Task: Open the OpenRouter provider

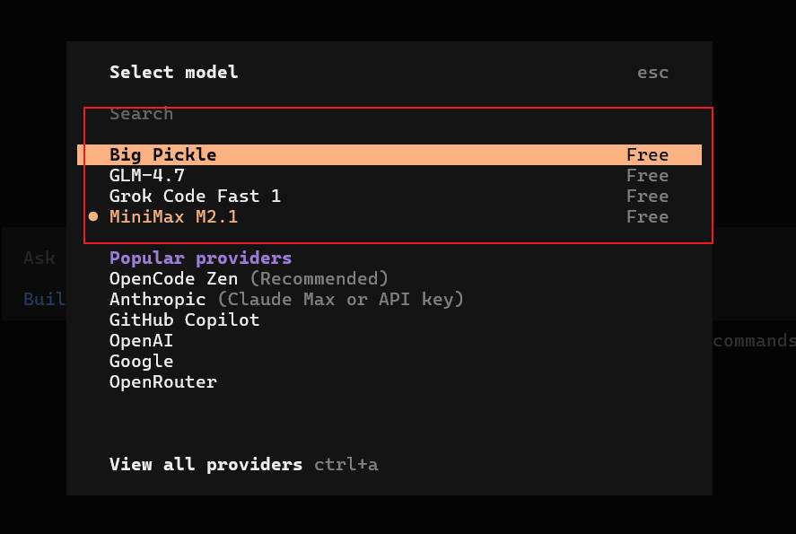Action: pyautogui.click(x=162, y=381)
